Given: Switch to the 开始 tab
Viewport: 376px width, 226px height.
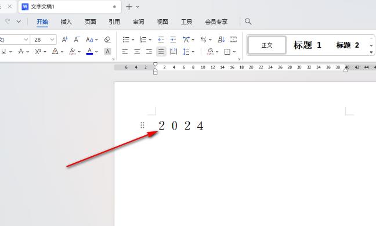Looking at the screenshot, I should click(42, 22).
